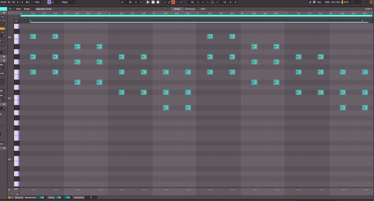Screen dimensions: 374x201
Task: Click the Deviation value field showing 0
Action: click(91, 197)
